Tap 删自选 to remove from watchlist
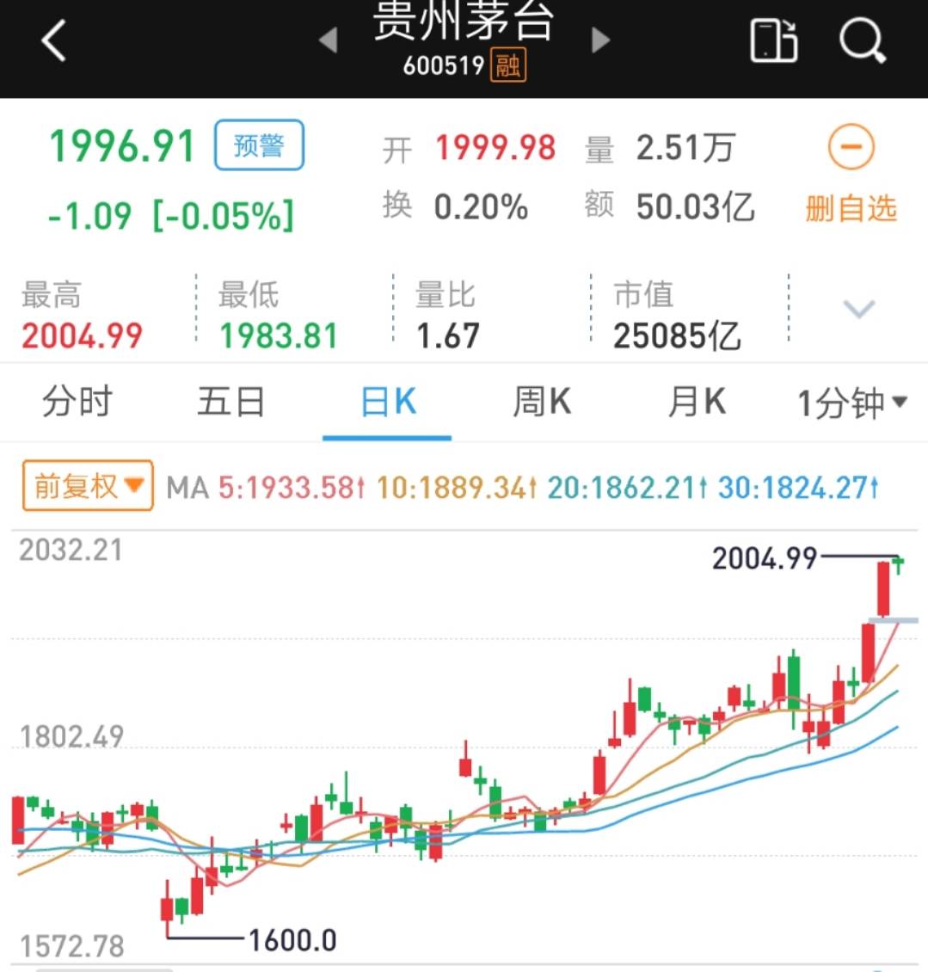 851,207
